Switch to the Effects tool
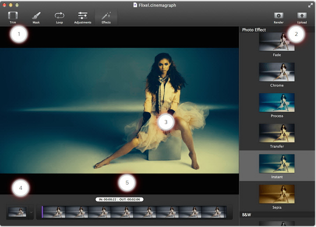The height and width of the screenshot is (227, 316). pyautogui.click(x=106, y=17)
